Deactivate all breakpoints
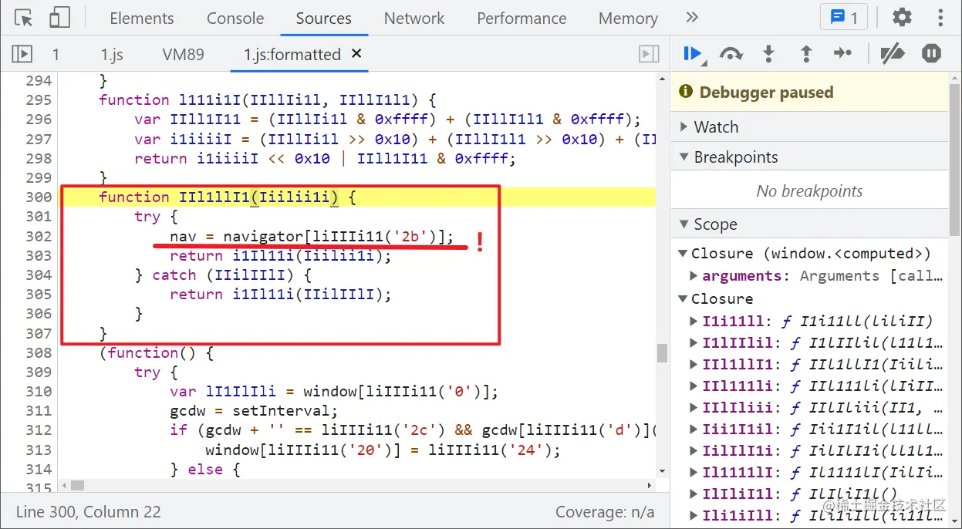 click(x=892, y=54)
